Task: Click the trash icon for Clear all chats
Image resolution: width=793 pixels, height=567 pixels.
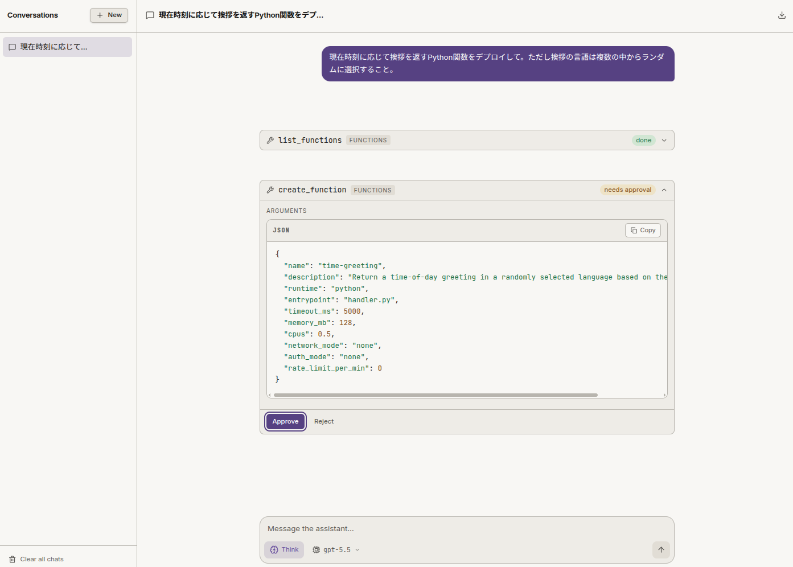Action: click(13, 560)
